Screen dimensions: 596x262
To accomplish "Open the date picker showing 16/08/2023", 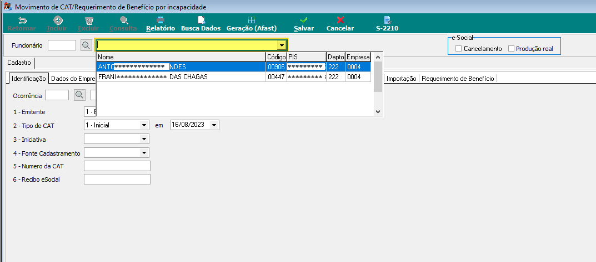I will pyautogui.click(x=214, y=125).
